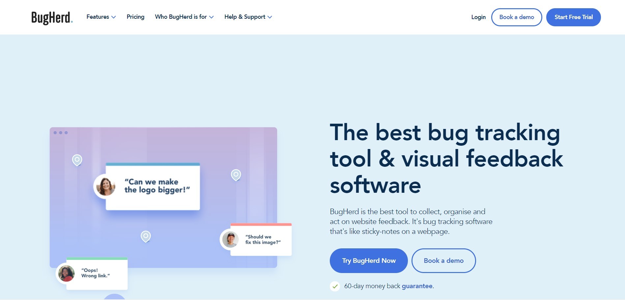Click avatar on the logo bigger comment
The width and height of the screenshot is (625, 300).
point(105,186)
